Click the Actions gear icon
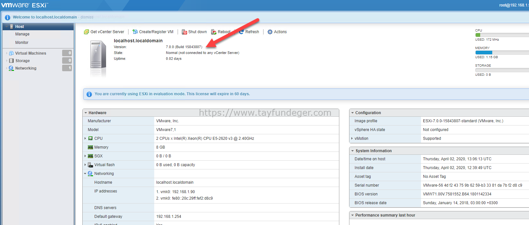The width and height of the screenshot is (529, 225). [270, 32]
